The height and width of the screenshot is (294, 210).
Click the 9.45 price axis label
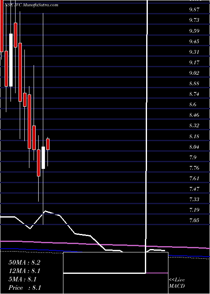194,41
